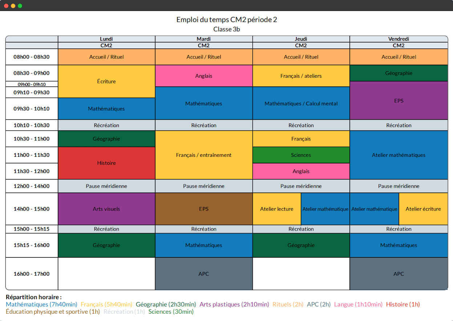Click the Jeudi column header
The height and width of the screenshot is (321, 453).
(x=301, y=39)
